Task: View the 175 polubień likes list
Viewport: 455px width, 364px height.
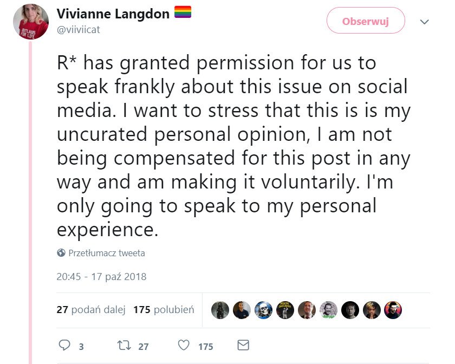Action: point(163,310)
